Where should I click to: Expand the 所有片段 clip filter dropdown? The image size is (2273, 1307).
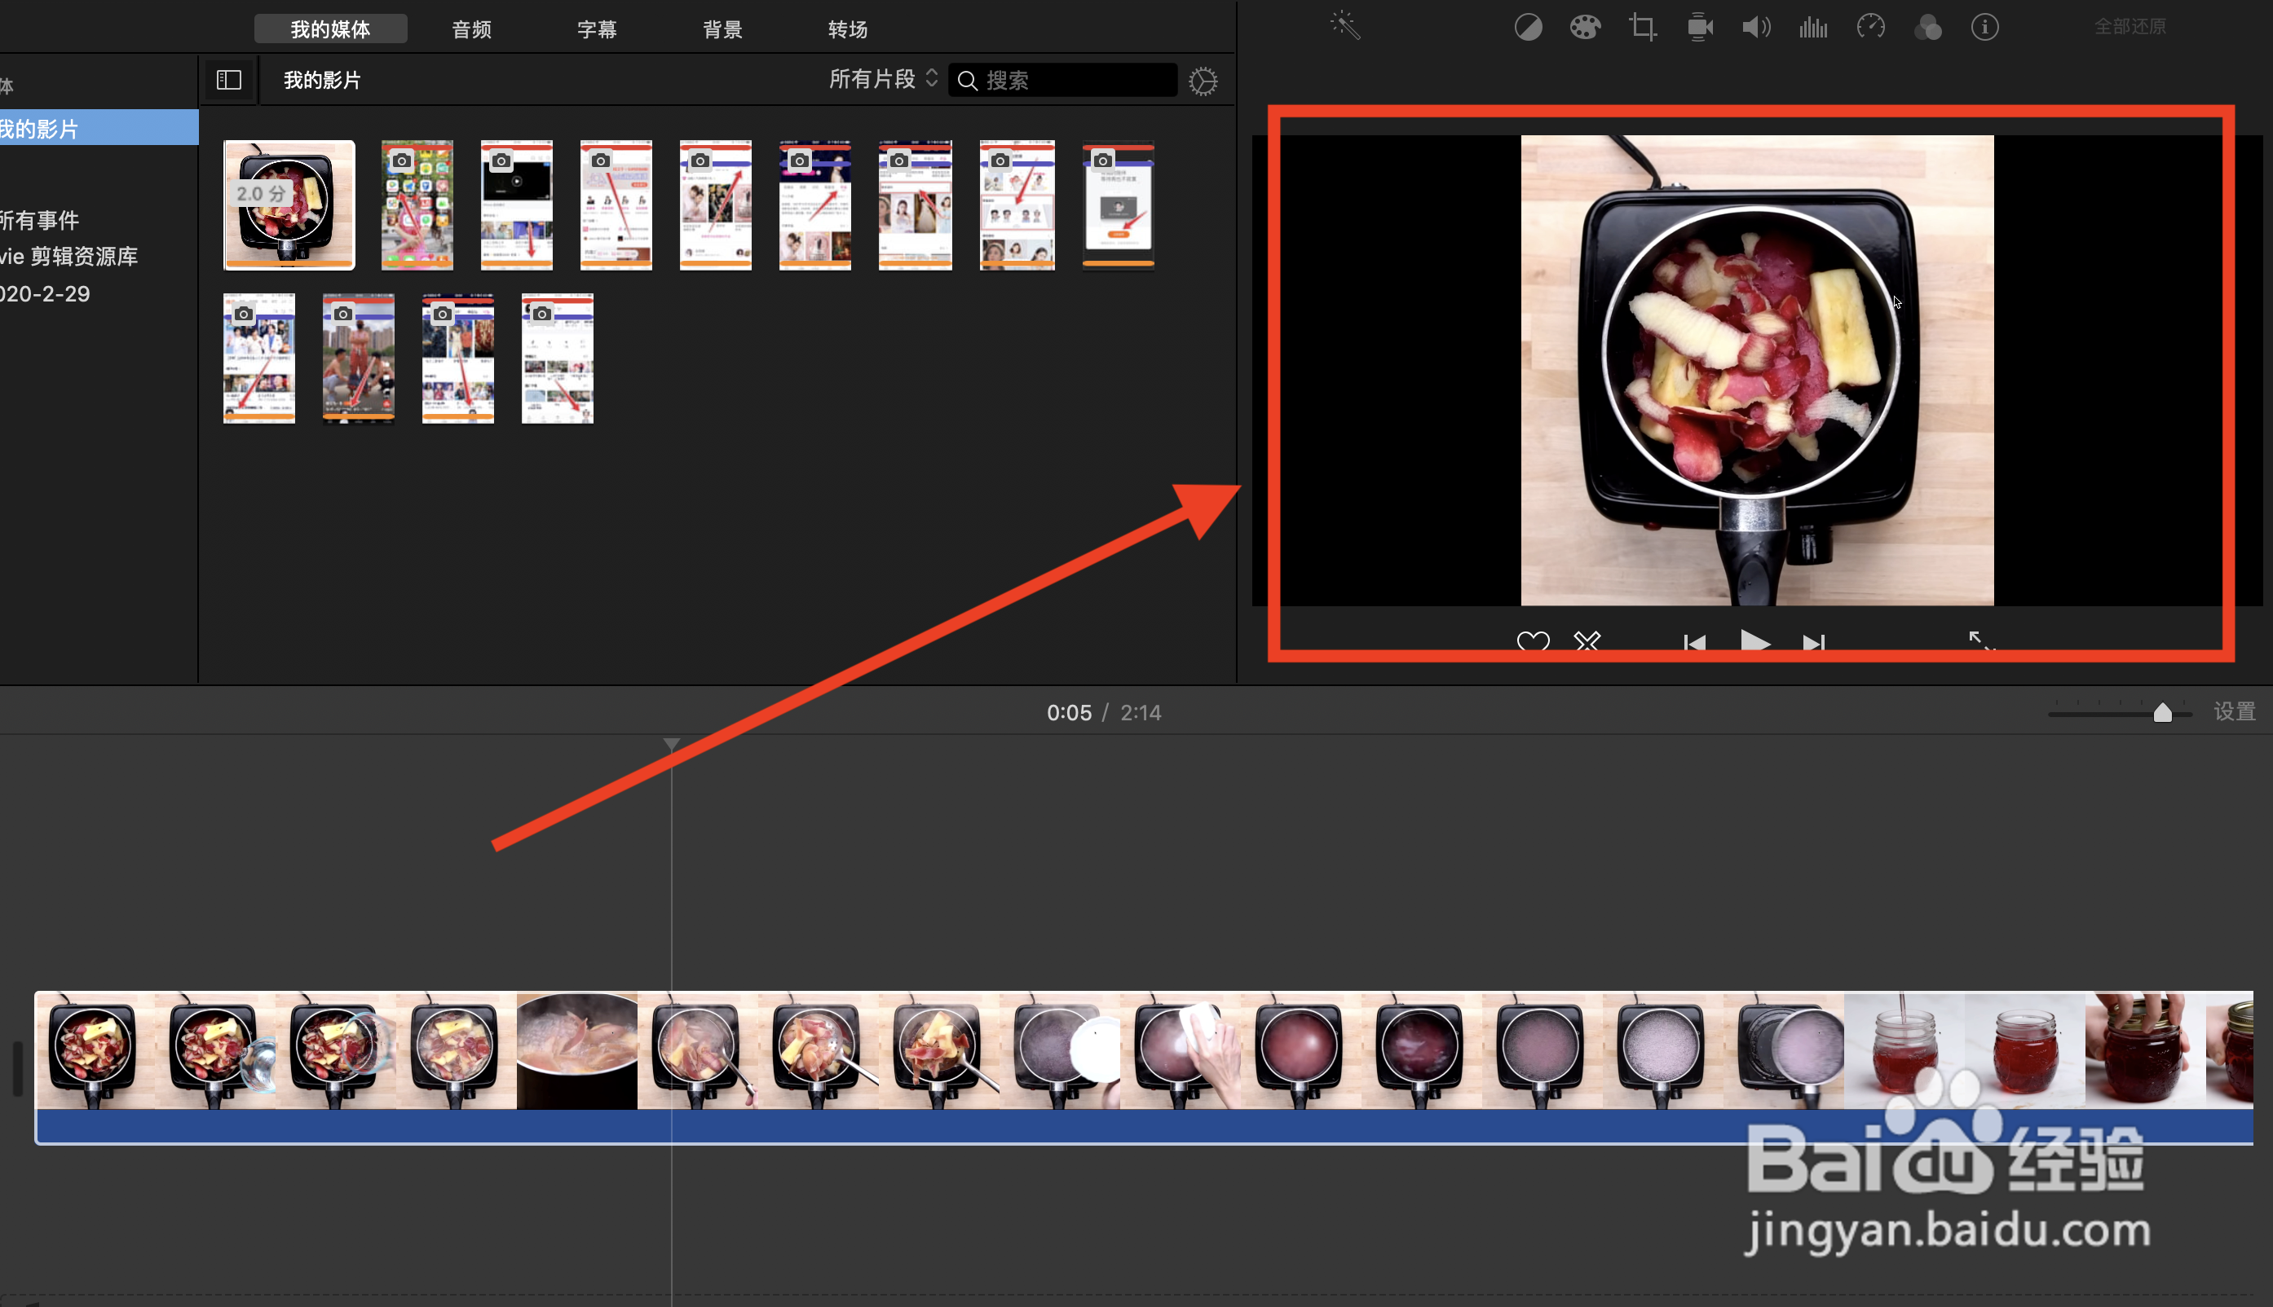coord(883,79)
